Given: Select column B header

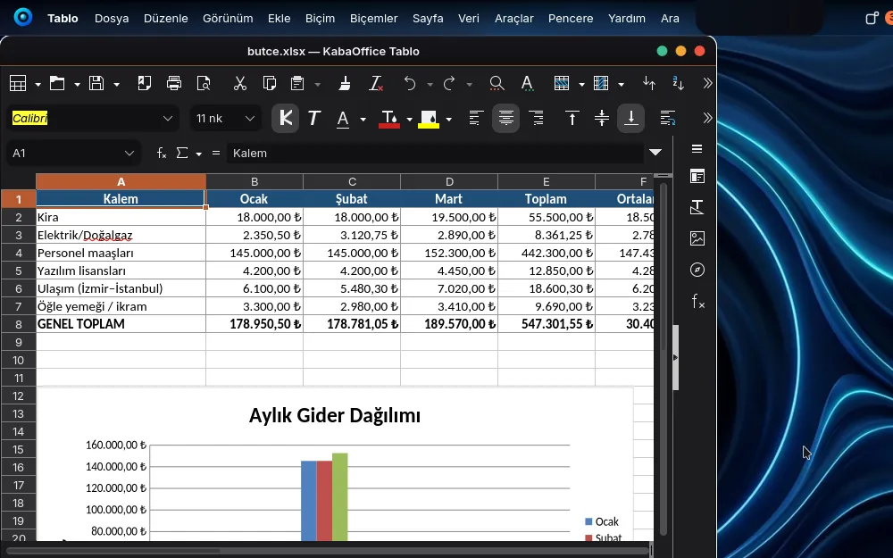Looking at the screenshot, I should [255, 181].
